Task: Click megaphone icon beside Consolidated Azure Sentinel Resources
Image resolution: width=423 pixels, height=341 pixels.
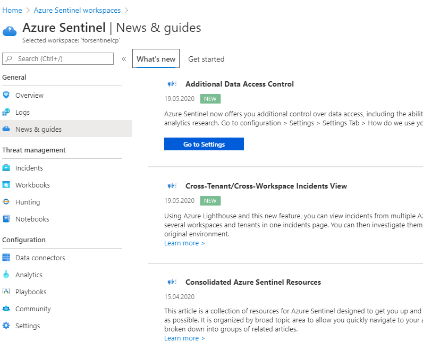Action: tap(172, 282)
